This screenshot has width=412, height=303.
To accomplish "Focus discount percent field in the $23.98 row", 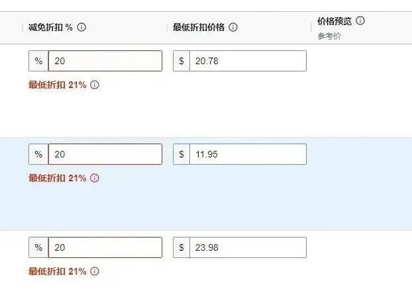I will (x=105, y=247).
